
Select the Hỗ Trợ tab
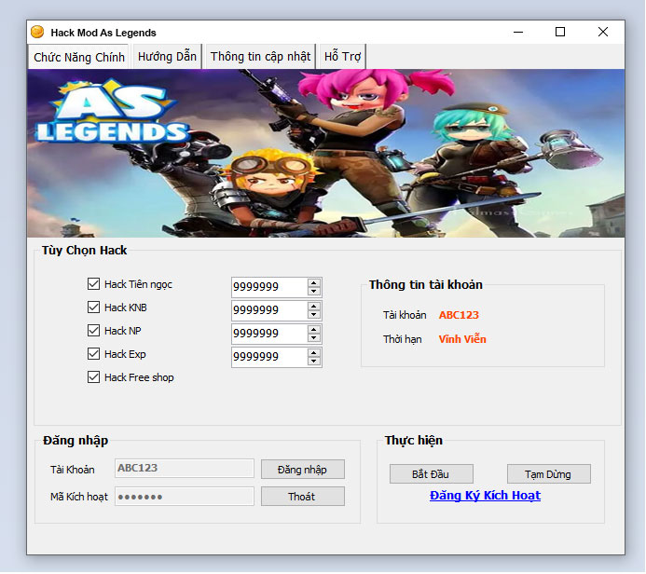(342, 57)
